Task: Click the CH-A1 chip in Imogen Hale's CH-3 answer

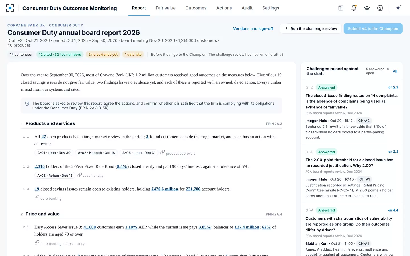Action: coord(364,179)
